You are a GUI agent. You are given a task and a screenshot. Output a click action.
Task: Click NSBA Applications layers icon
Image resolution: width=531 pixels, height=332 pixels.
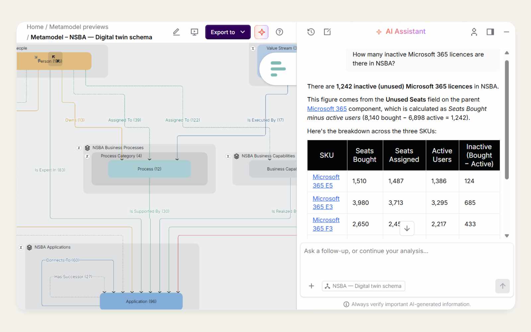pyautogui.click(x=30, y=247)
